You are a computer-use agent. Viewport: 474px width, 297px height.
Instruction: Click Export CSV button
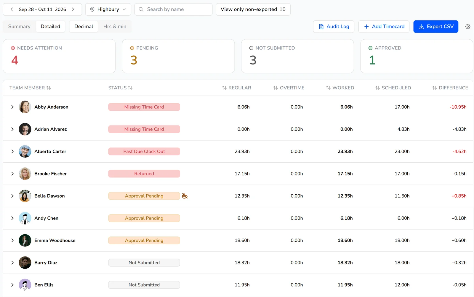(x=436, y=27)
